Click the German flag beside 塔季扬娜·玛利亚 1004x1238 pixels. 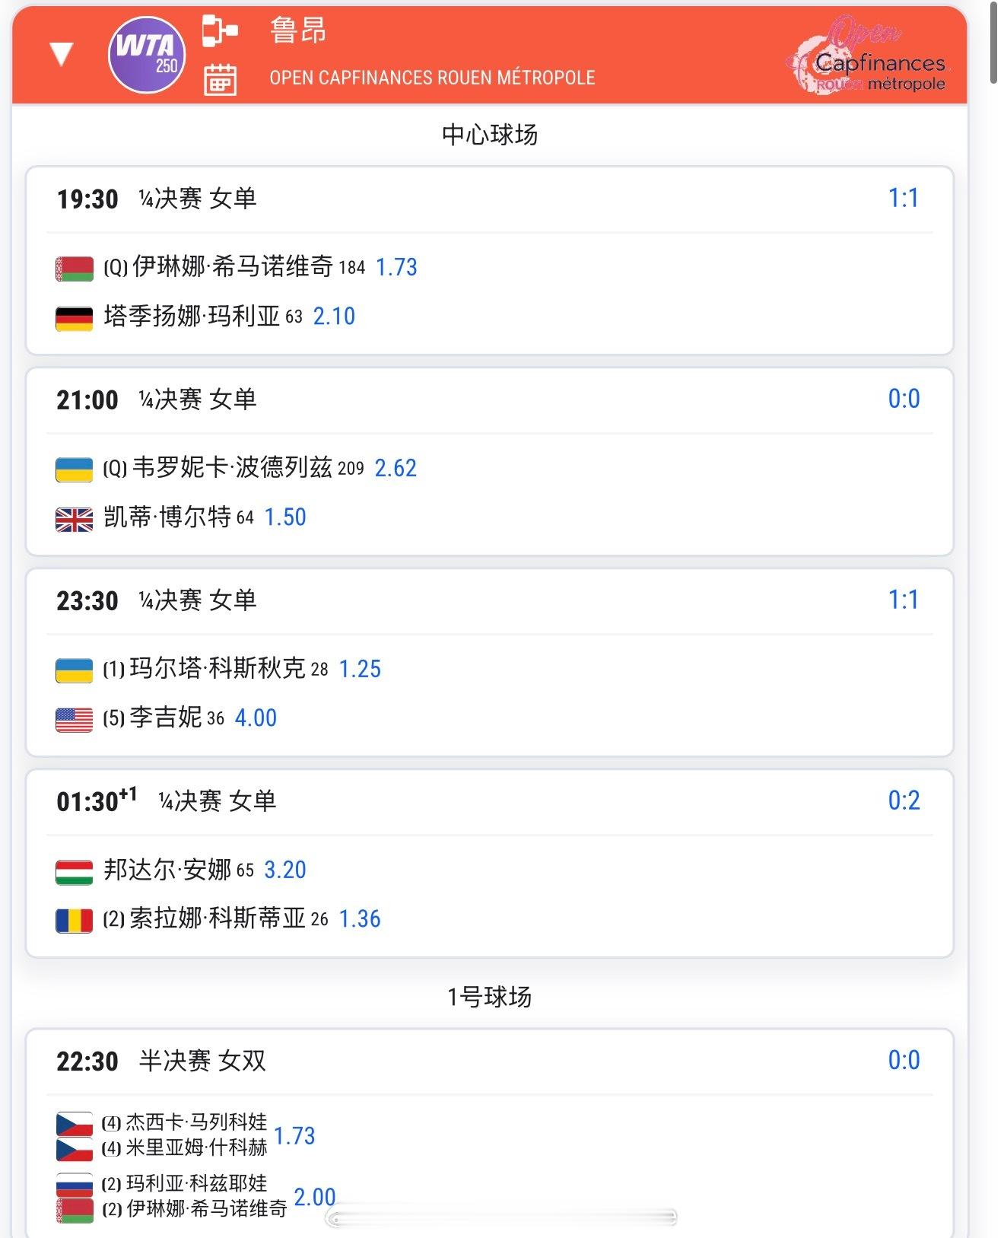coord(75,318)
